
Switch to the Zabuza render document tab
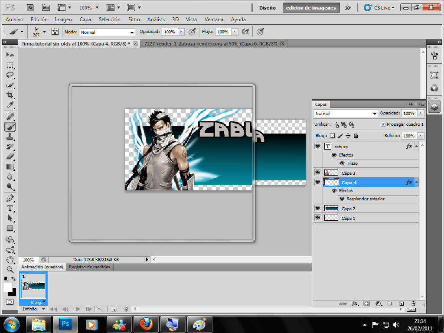coord(211,44)
